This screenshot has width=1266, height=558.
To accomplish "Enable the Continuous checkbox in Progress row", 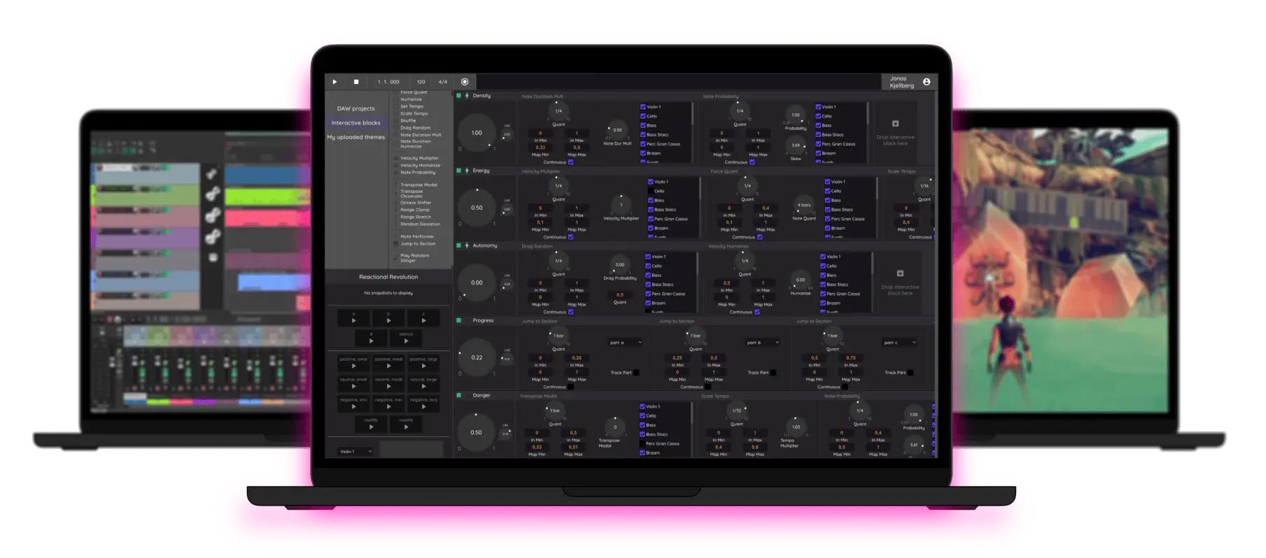I will coord(571,387).
